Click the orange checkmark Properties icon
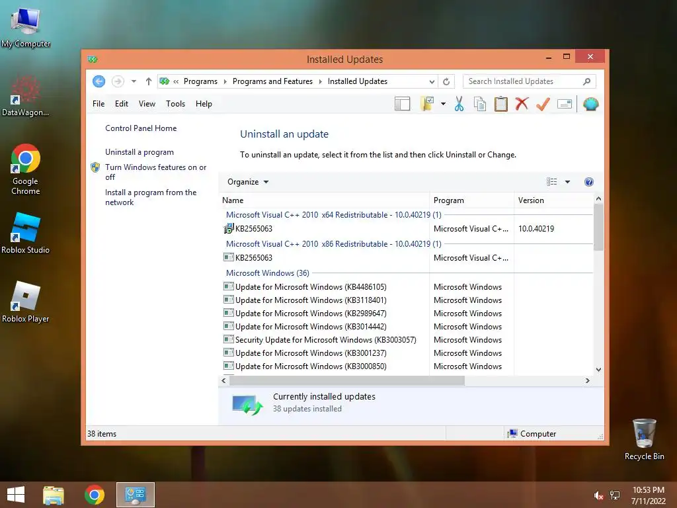 click(x=543, y=104)
